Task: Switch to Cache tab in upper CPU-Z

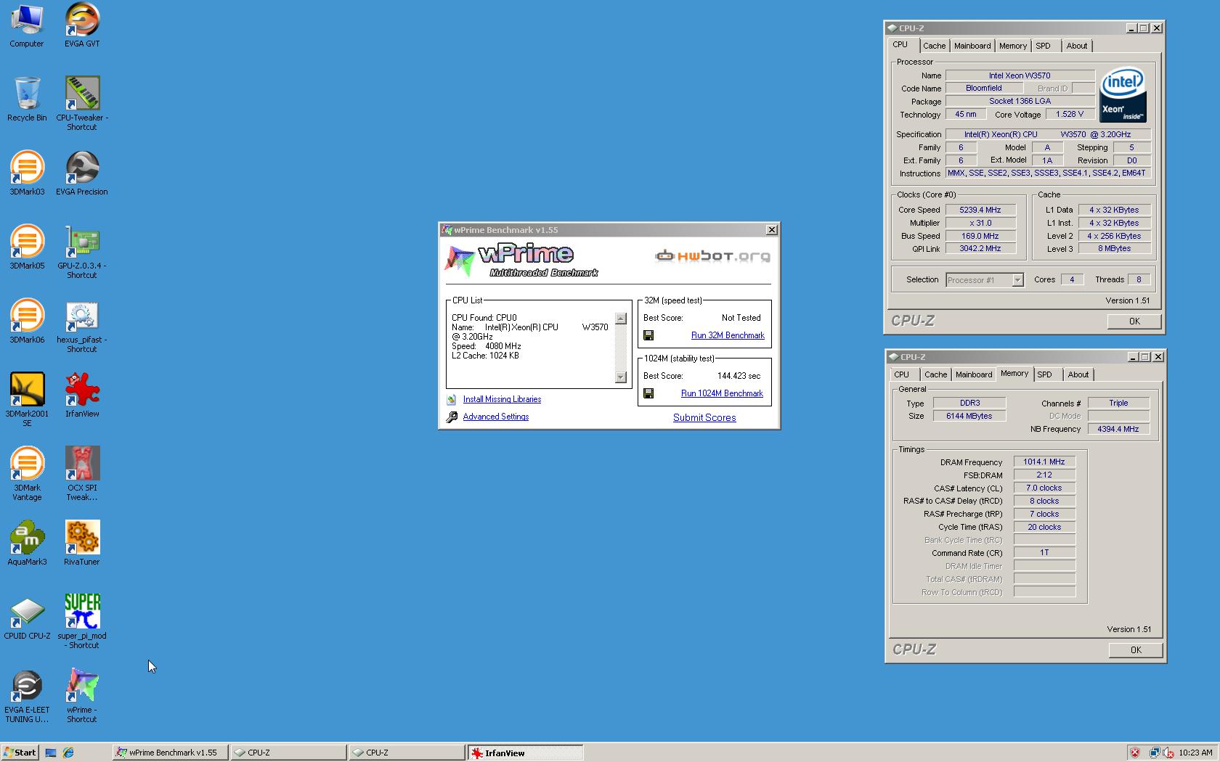Action: tap(934, 46)
